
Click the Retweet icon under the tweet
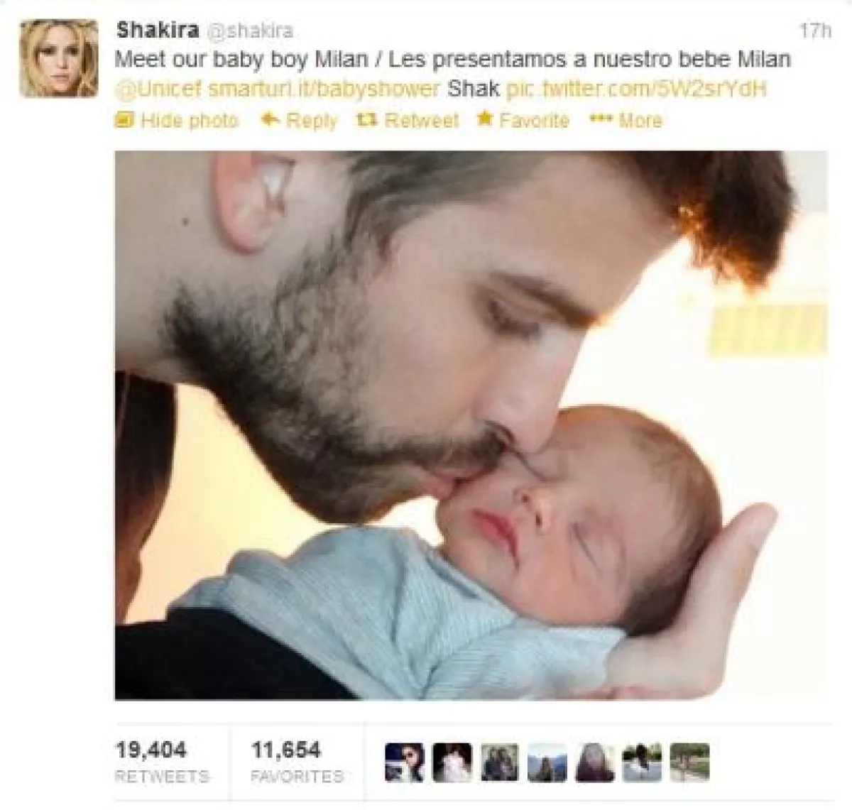(x=365, y=120)
